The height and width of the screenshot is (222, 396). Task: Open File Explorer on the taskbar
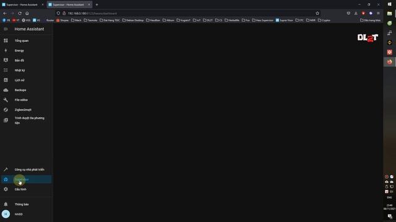coord(389,14)
